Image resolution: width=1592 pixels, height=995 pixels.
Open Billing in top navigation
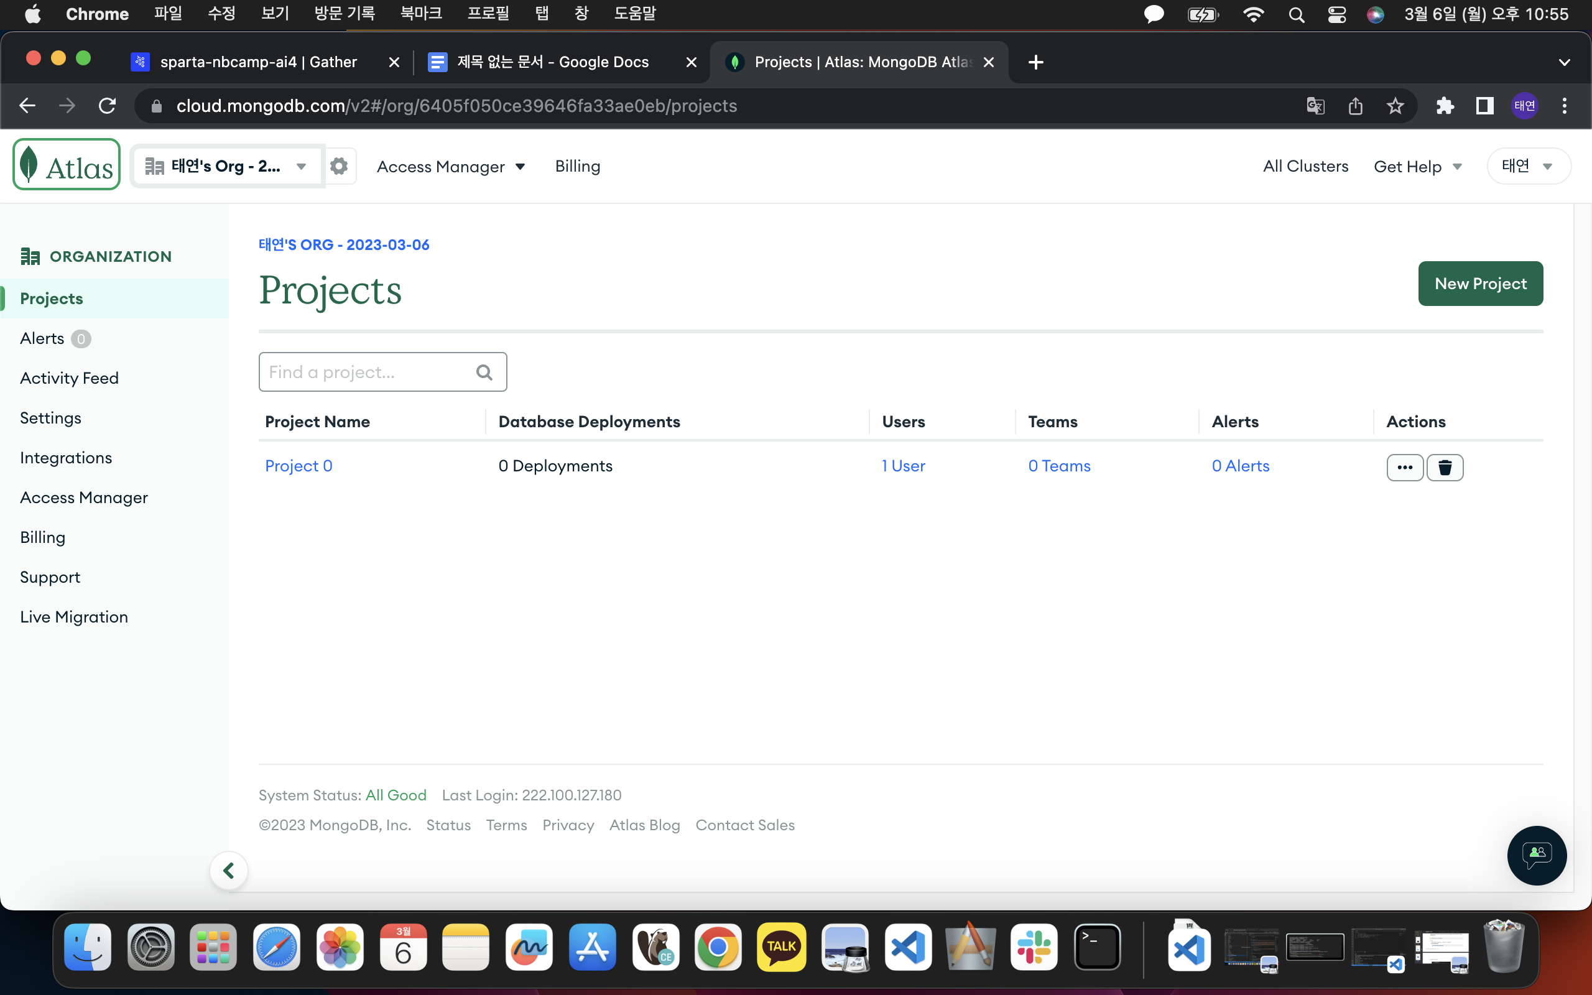click(x=578, y=167)
